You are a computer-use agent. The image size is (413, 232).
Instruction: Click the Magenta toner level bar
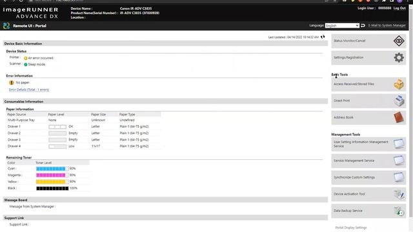coord(52,175)
